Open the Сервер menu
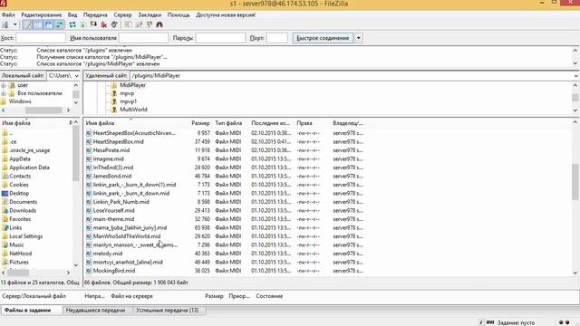 point(122,14)
